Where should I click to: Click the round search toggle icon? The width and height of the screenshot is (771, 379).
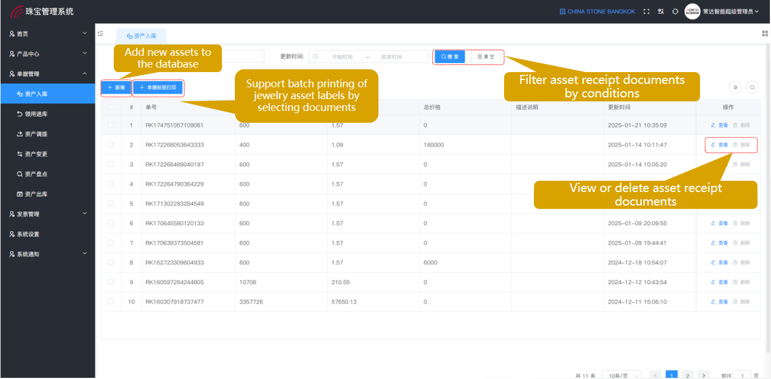pos(752,87)
